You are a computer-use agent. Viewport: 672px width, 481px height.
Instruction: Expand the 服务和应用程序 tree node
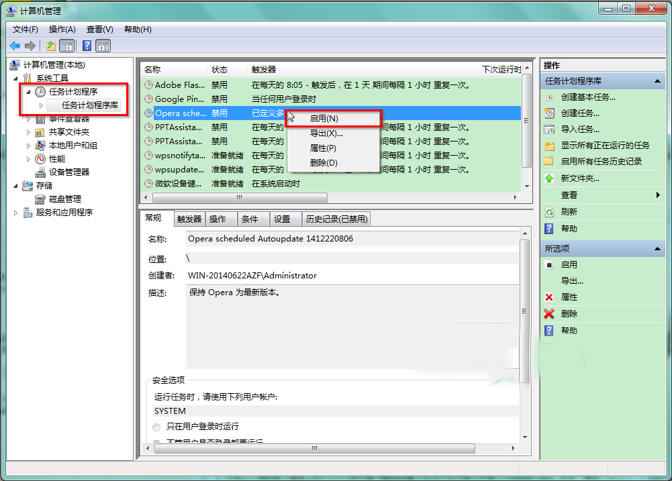click(x=17, y=213)
